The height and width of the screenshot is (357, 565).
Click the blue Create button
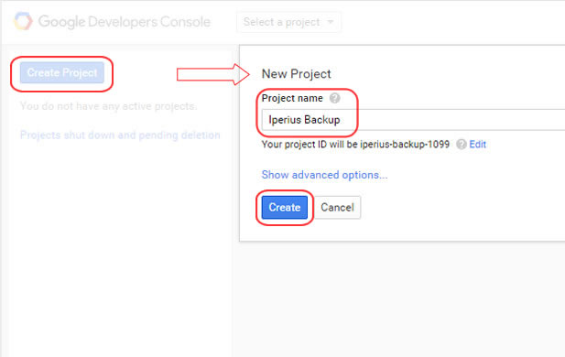[285, 208]
